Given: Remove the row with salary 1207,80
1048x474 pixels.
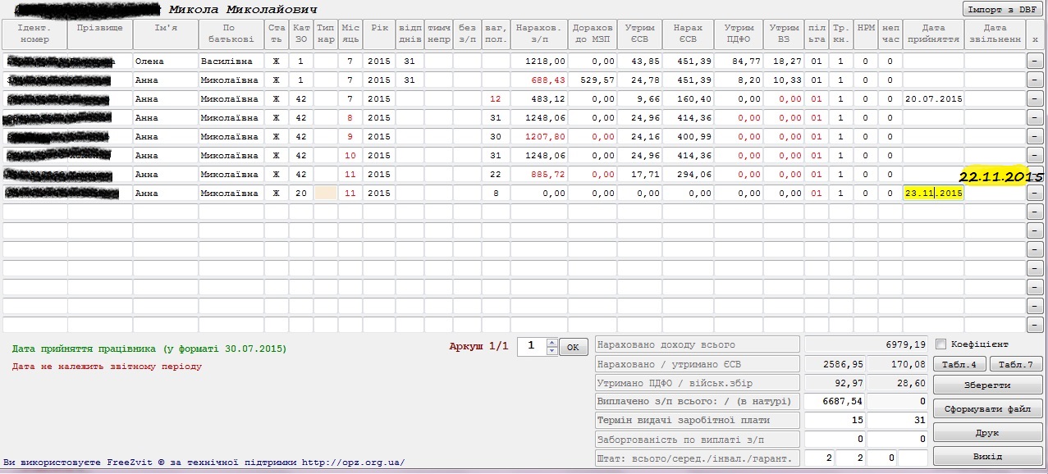Looking at the screenshot, I should (1035, 137).
